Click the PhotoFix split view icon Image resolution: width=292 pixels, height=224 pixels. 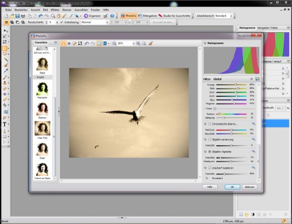(105, 43)
